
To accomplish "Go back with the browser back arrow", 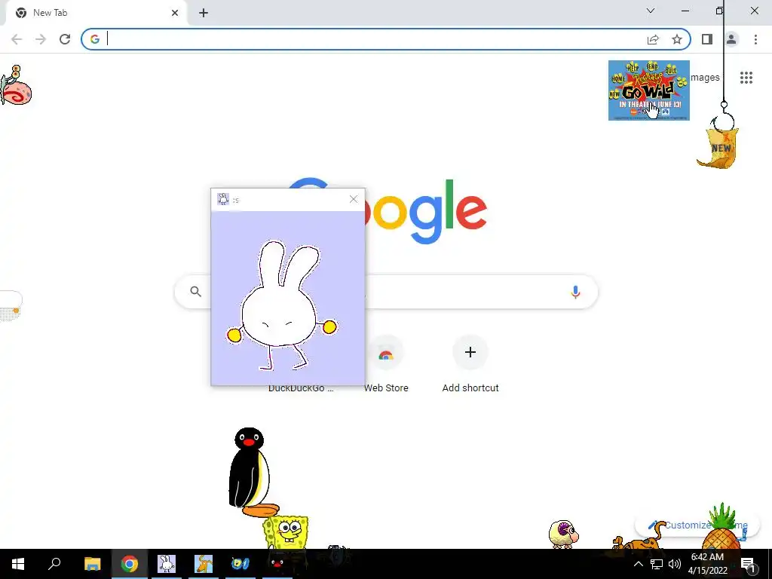I will click(17, 39).
